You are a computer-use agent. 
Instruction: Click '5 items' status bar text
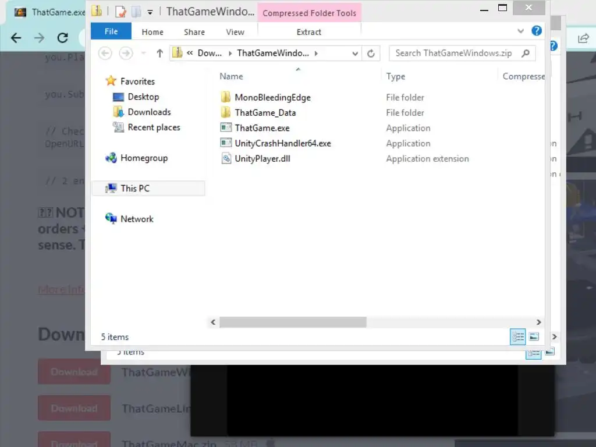tap(115, 337)
